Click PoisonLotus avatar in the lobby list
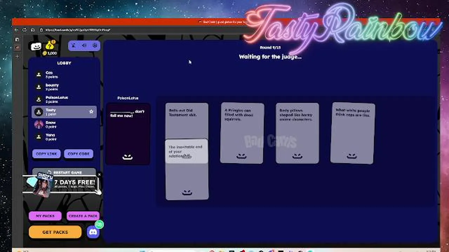The width and height of the screenshot is (449, 252). tap(39, 99)
